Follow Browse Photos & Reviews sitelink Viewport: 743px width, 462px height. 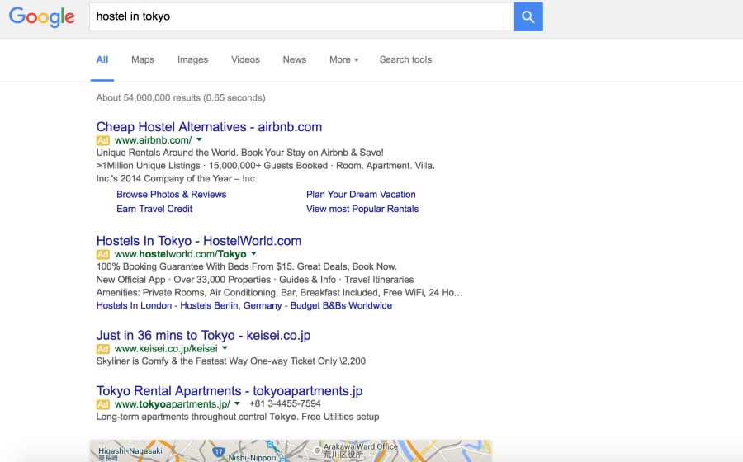[172, 195]
